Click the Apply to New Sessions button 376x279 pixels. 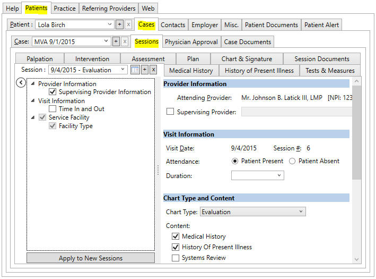(91, 258)
